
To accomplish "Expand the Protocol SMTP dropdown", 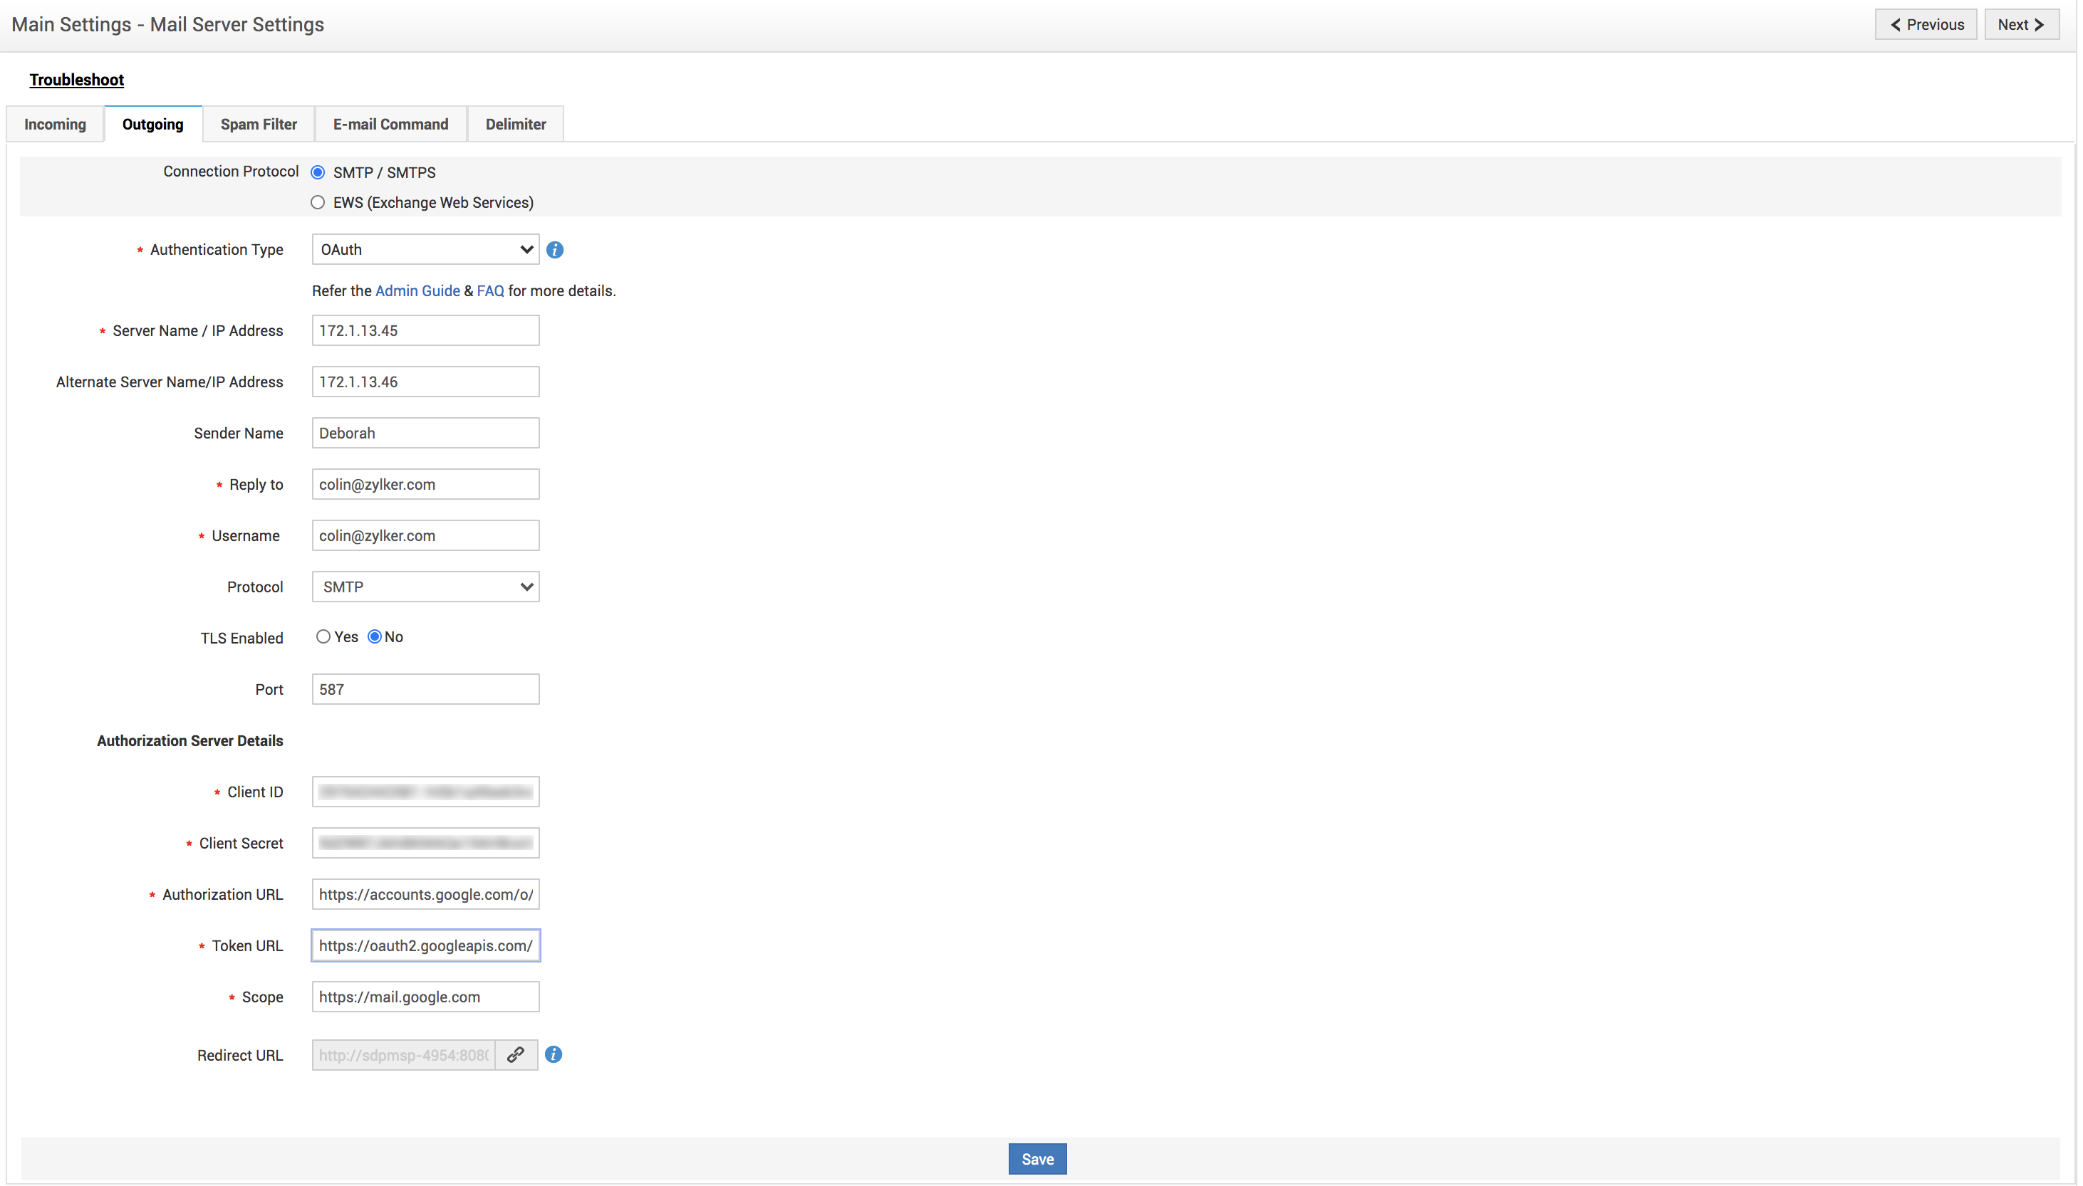I will pos(425,587).
